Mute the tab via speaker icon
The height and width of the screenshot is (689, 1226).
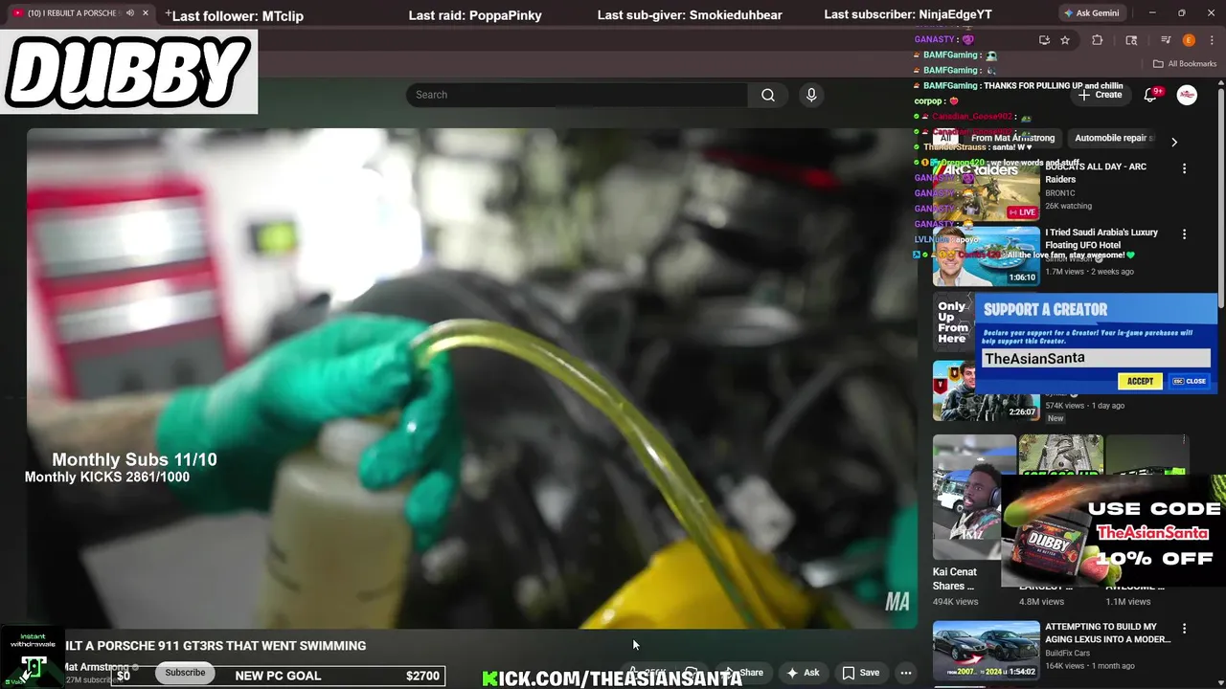point(130,13)
